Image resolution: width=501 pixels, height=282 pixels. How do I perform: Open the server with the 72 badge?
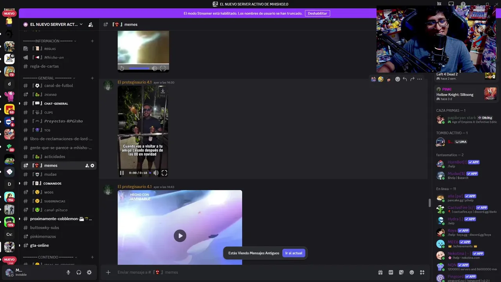[x=9, y=71]
